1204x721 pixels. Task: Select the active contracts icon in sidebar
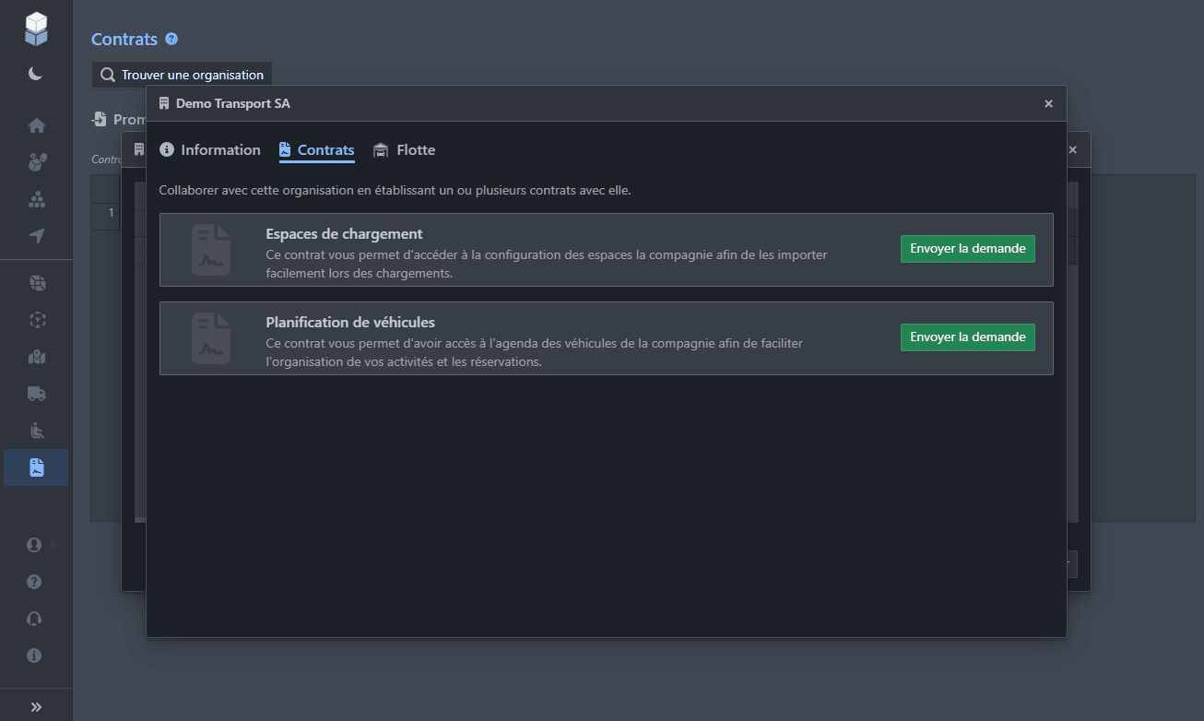point(36,467)
